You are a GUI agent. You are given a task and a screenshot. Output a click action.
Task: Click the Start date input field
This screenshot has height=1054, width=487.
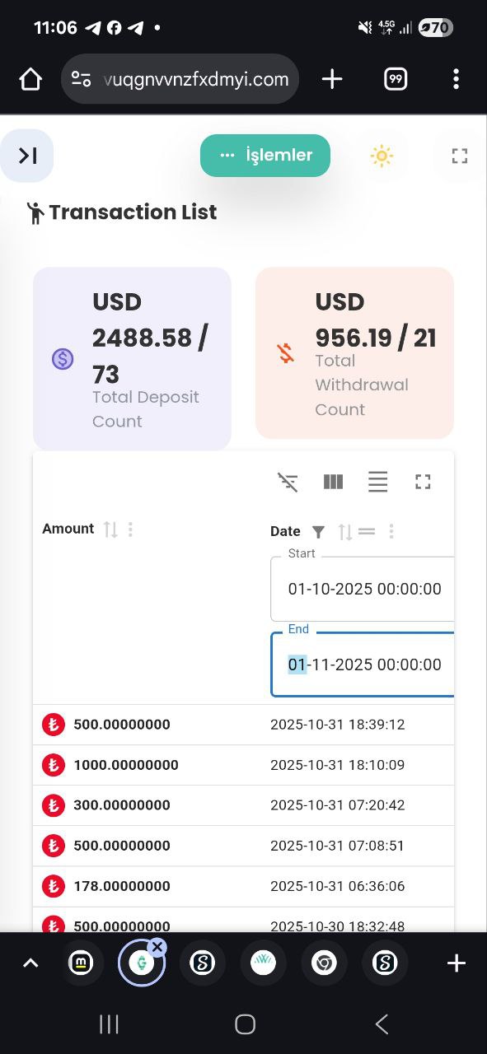(363, 589)
